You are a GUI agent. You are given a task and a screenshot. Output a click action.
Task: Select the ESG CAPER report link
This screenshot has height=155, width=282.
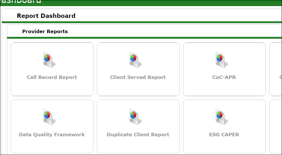pos(224,135)
